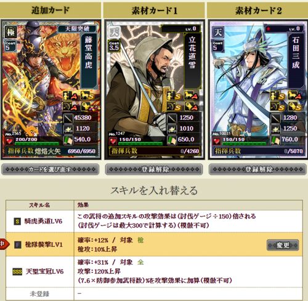Click 登録解除 under 素材カード1
308x301 pixels.
154,169
